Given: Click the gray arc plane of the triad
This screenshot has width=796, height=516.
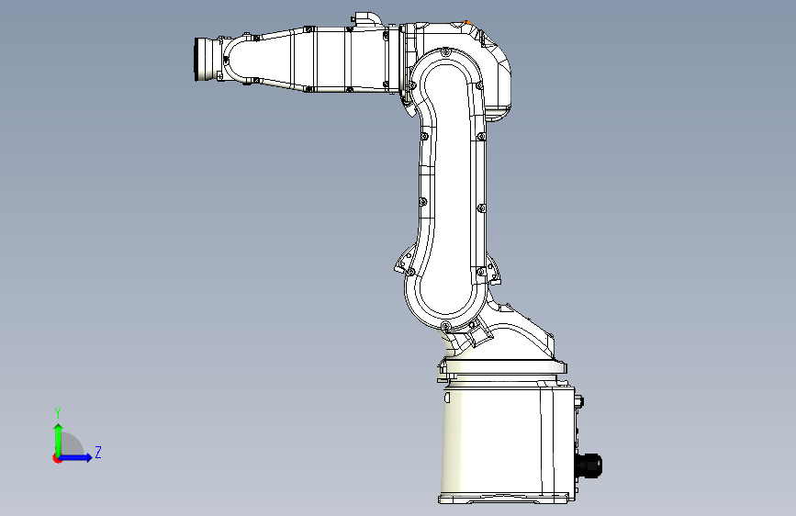Looking at the screenshot, I should 73,444.
